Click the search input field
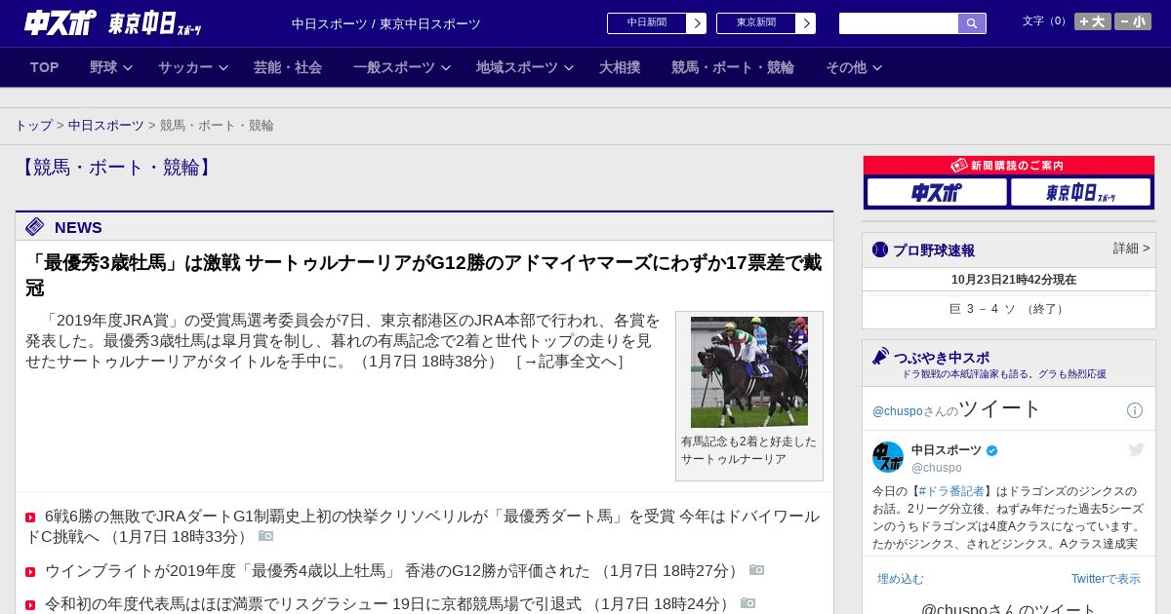Screen dimensions: 1171x614 point(899,23)
